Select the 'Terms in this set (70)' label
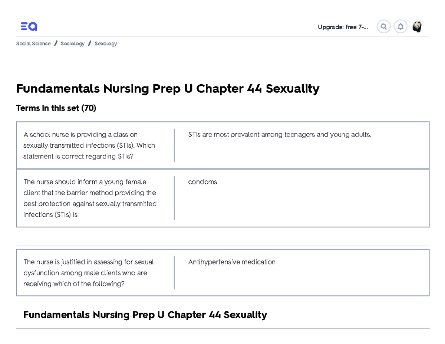This screenshot has height=344, width=445. coord(56,108)
